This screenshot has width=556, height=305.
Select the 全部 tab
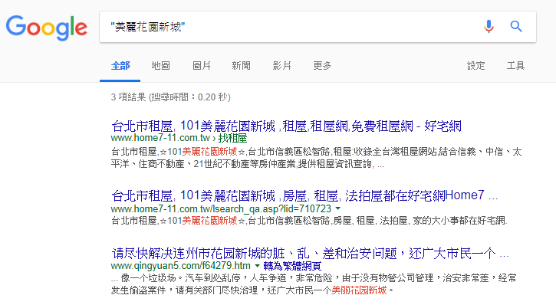tap(120, 66)
